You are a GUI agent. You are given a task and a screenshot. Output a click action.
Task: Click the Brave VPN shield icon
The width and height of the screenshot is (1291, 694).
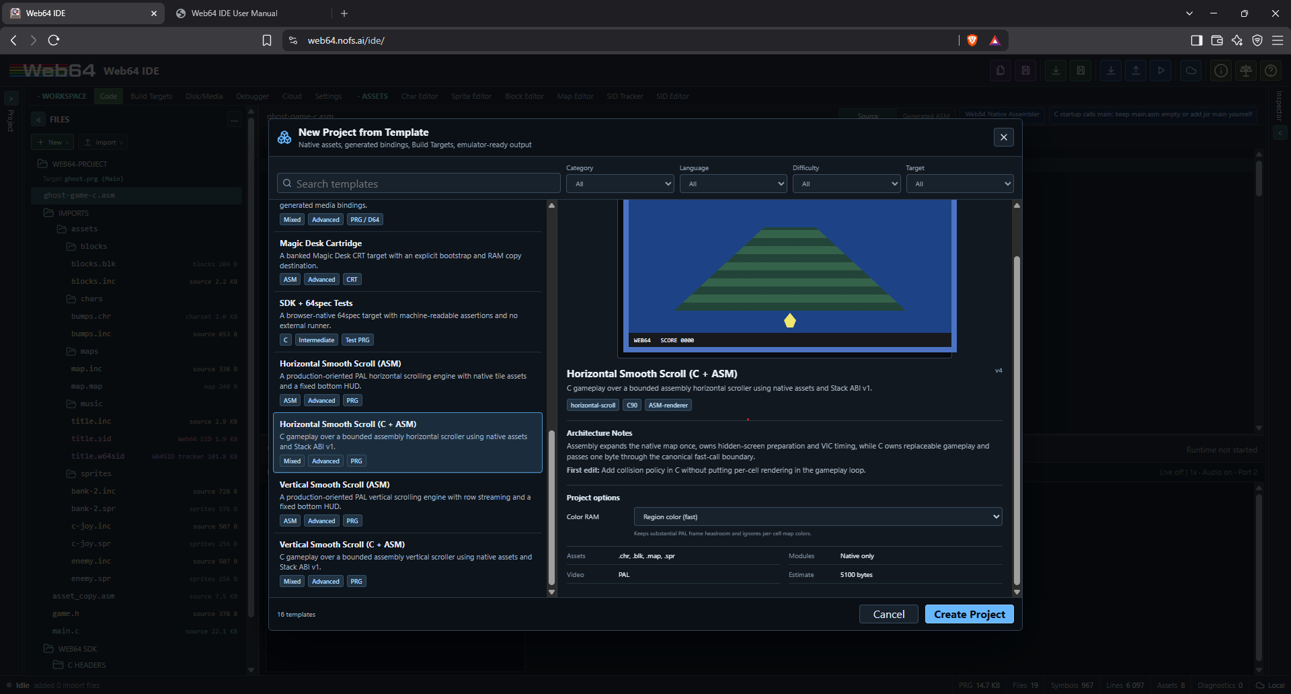click(1257, 40)
